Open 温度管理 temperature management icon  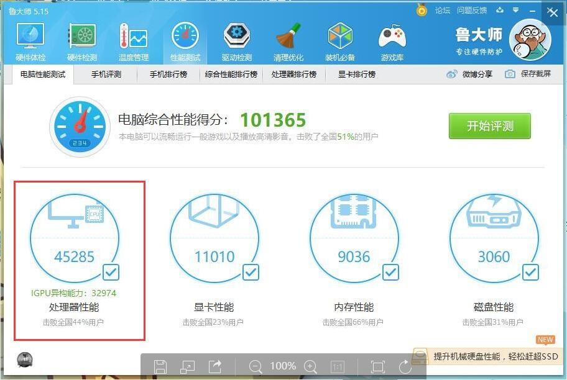(x=134, y=42)
